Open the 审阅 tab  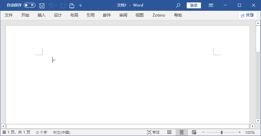123,15
